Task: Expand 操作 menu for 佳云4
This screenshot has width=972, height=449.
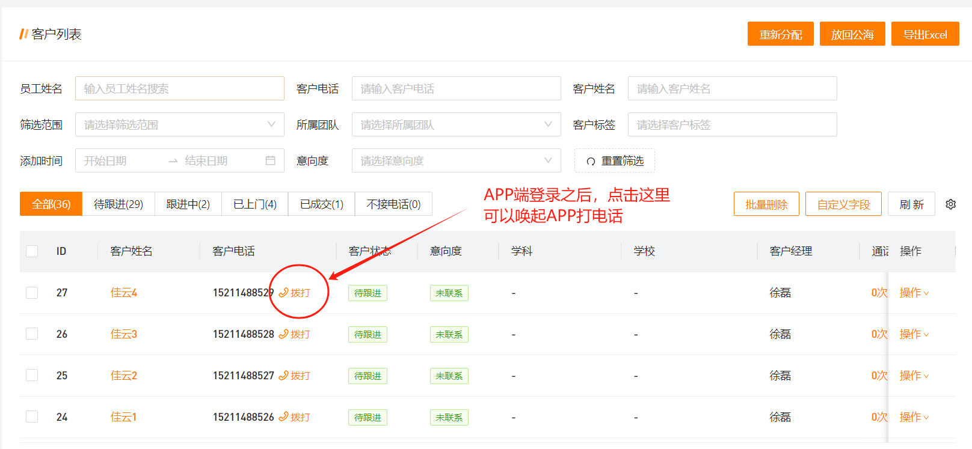Action: click(914, 293)
